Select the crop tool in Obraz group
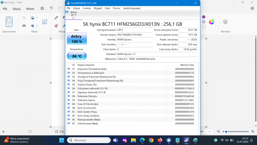257x145 pixels. tap(24, 18)
